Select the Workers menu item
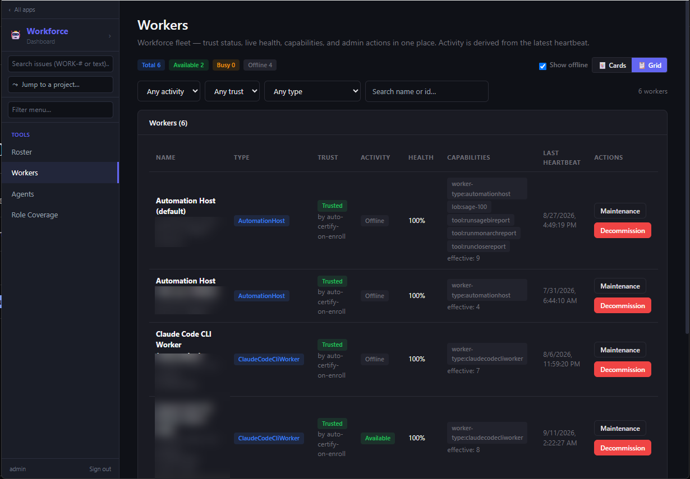 pos(59,173)
